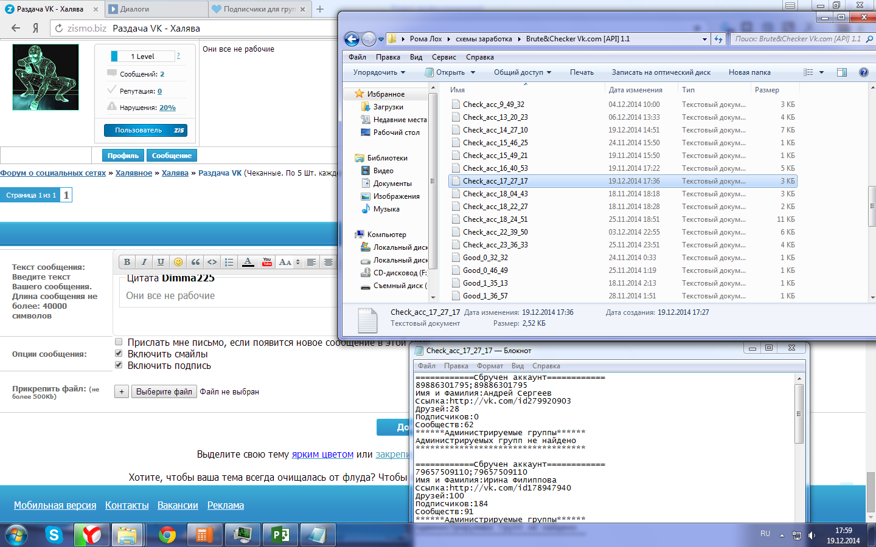876x547 pixels.
Task: Go forward in the Explorer window
Action: click(x=369, y=39)
